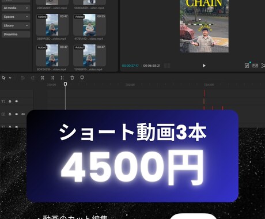Split the clip at the playhead
The image size is (265, 219).
(43, 78)
